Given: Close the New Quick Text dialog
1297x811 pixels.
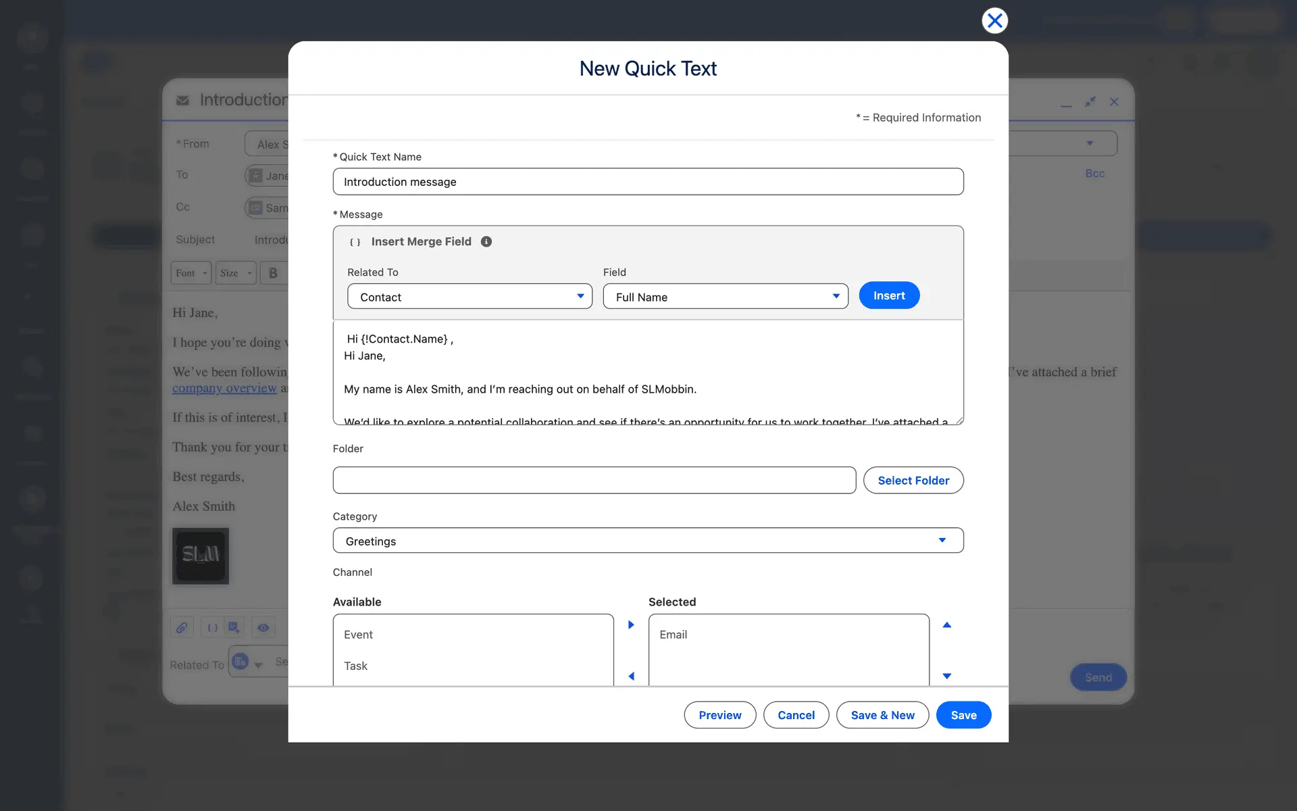Looking at the screenshot, I should [994, 21].
